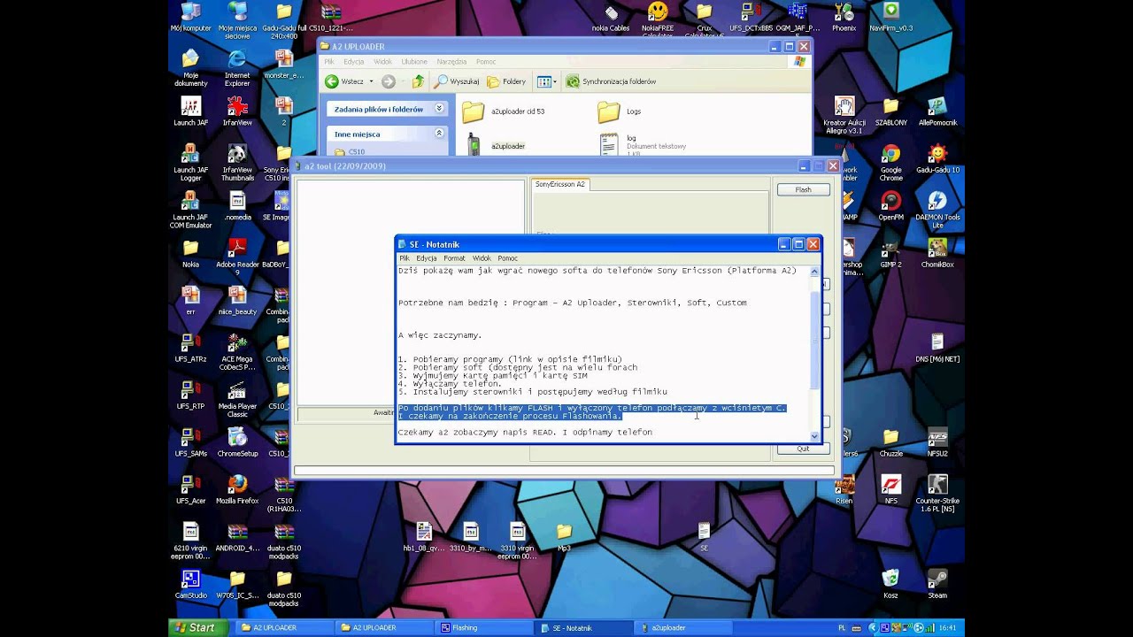
Task: Select the Gadu-Gadu 10 desktop icon
Action: [937, 158]
